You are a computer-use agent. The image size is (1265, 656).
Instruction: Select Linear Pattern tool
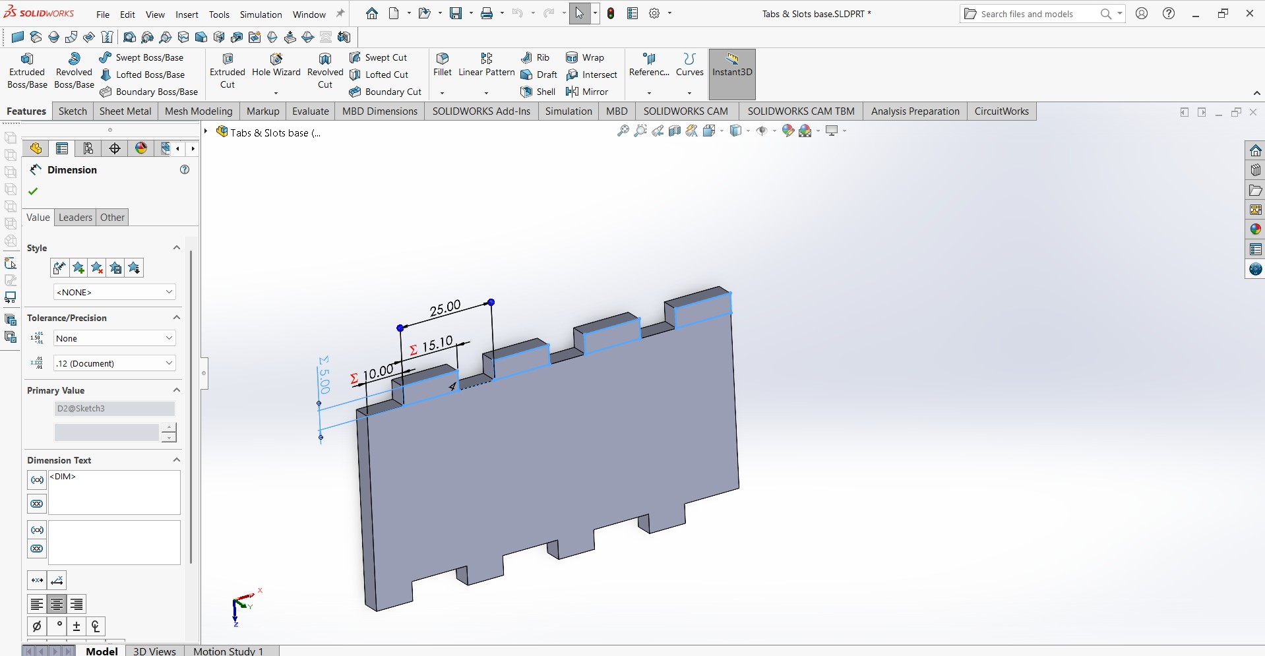click(x=487, y=65)
